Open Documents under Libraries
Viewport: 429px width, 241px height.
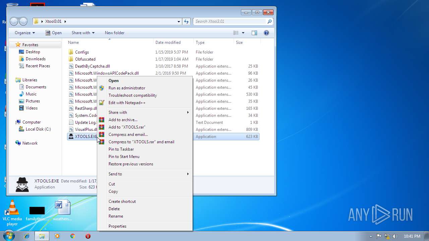tap(36, 87)
